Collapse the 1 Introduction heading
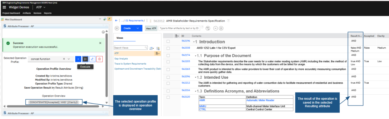389x119 pixels. (194, 42)
